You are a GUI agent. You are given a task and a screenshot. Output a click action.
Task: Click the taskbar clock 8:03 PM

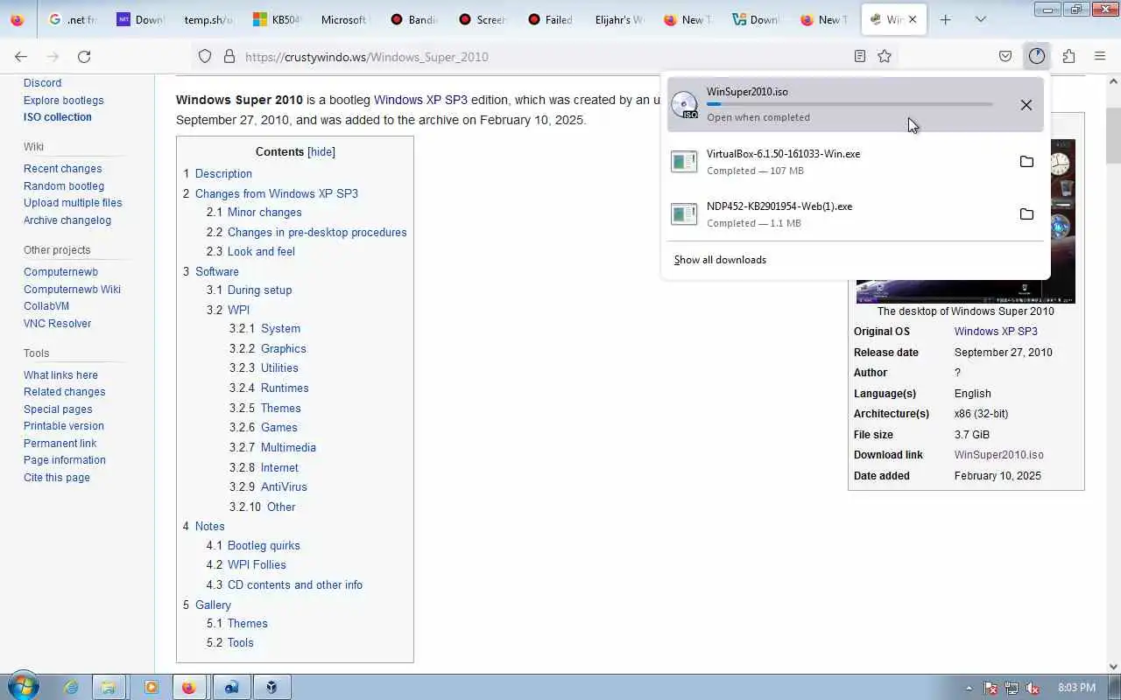pyautogui.click(x=1076, y=688)
